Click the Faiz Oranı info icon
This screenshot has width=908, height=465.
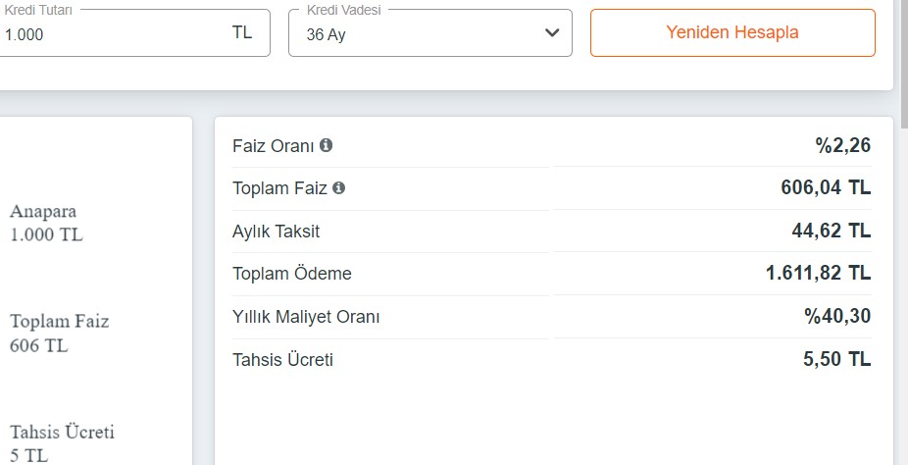[x=326, y=145]
